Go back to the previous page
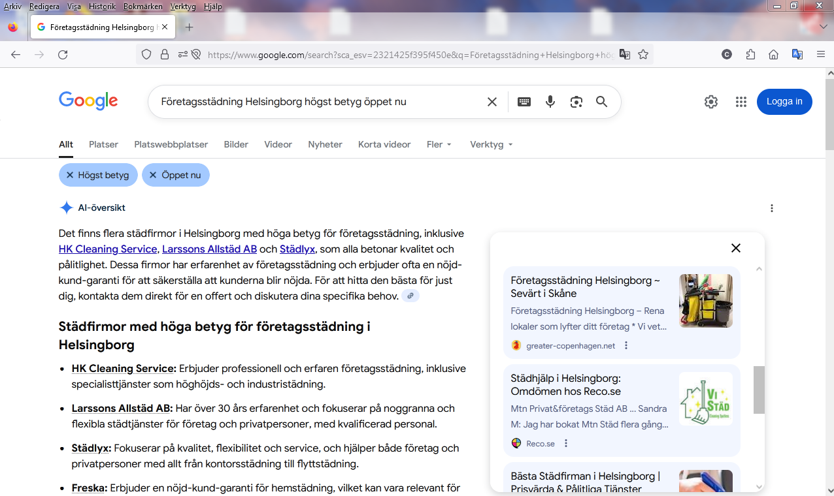 16,55
